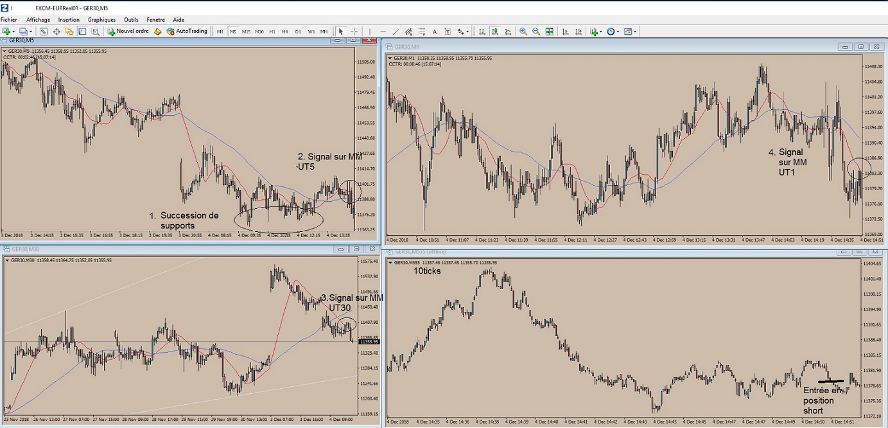This screenshot has width=888, height=428.
Task: Select the M1 timeframe button
Action: (220, 31)
